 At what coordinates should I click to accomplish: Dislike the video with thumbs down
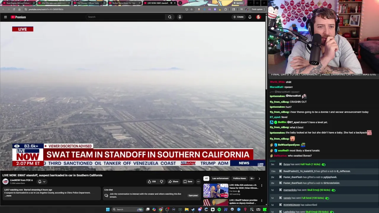[x=161, y=182]
